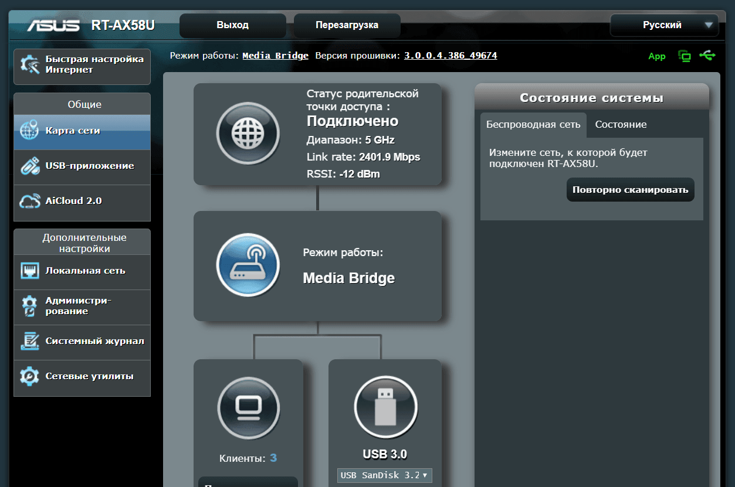Image resolution: width=735 pixels, height=487 pixels.
Task: Click the Выход logout button
Action: 233,25
